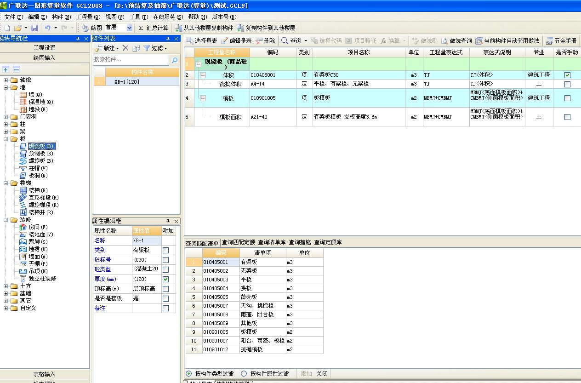Toggle 是否手动 checkbox for 模板面积 row
581x383 pixels.
coord(567,117)
